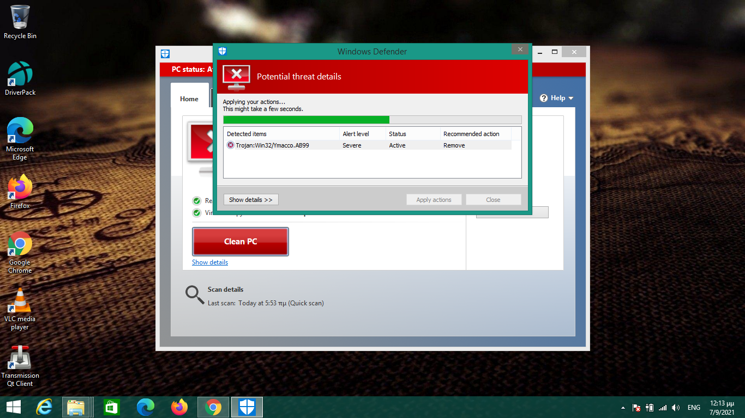Close the main Windows Defender window
Viewport: 745px width, 418px height.
(x=574, y=52)
